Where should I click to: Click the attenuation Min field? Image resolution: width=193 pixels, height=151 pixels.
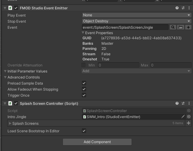coord(119,65)
